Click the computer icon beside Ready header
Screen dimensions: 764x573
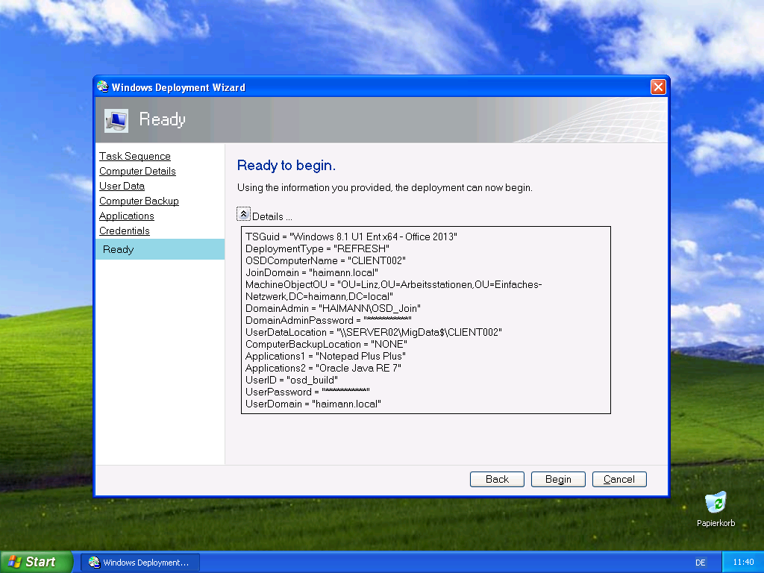tap(116, 120)
